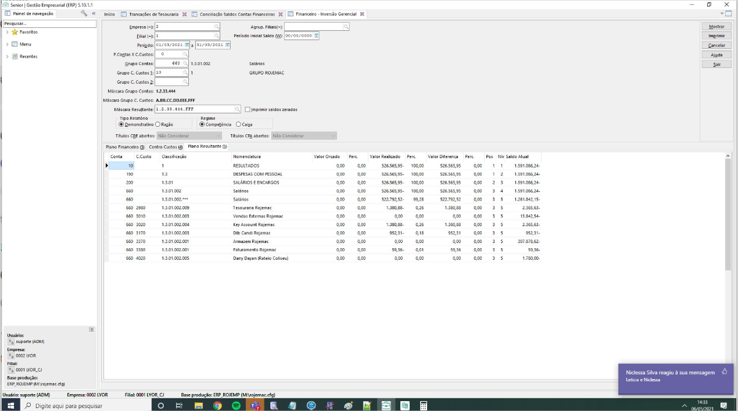Enable Imprimir saldos zerados checkbox

[x=248, y=109]
